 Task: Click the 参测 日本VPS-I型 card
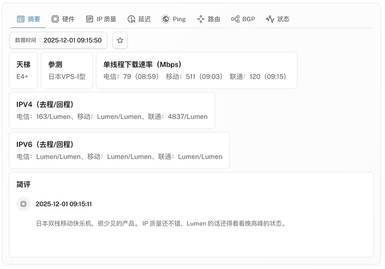click(67, 70)
